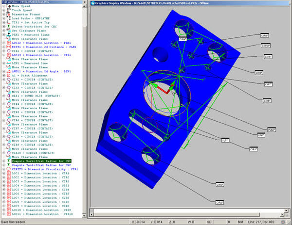Expand the Touch Speed tree node
The width and height of the screenshot is (292, 225).
coord(3,11)
